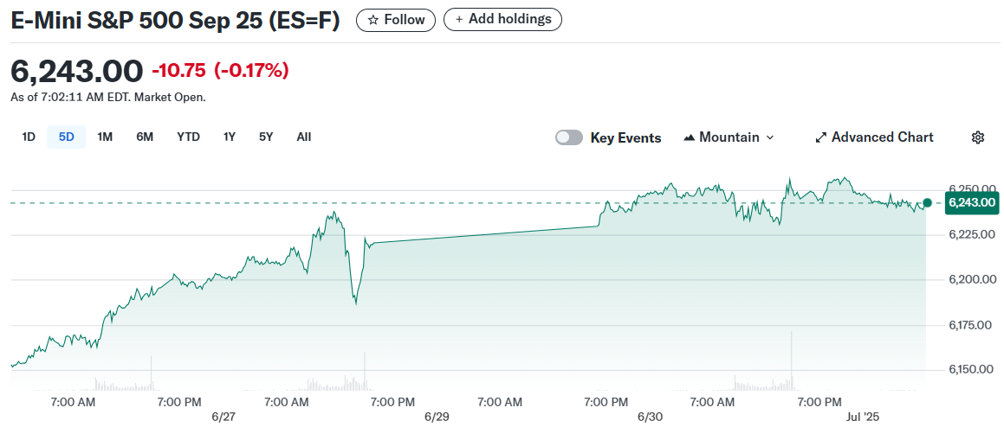1004x427 pixels.
Task: Click the Advanced Chart expand arrows icon
Action: 821,137
